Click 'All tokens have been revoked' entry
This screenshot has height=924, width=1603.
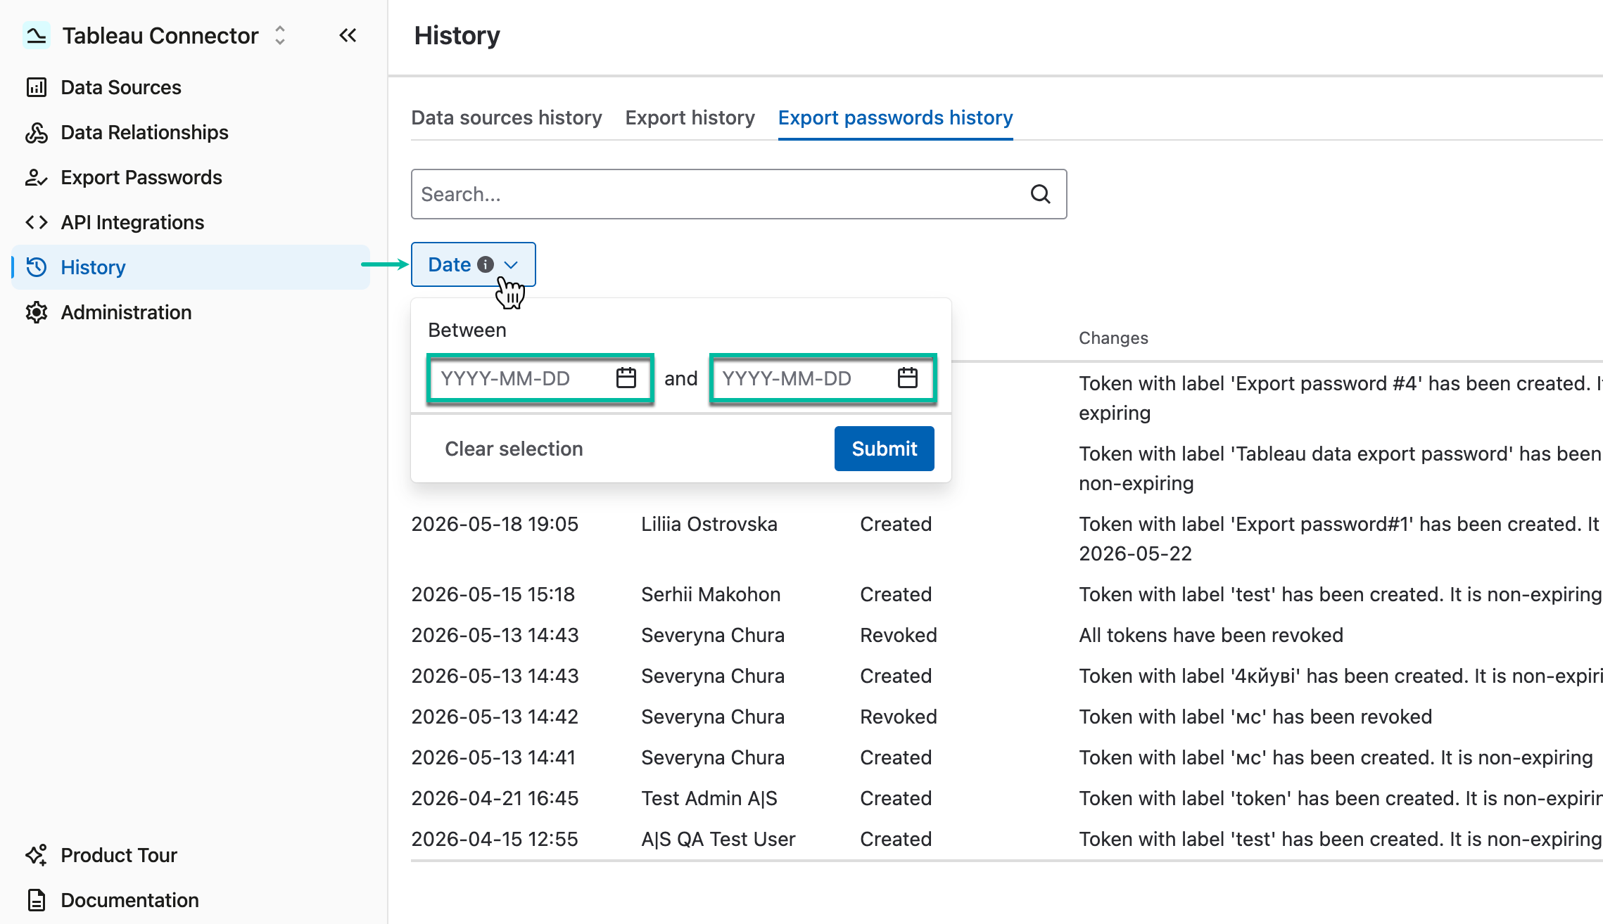(1211, 635)
